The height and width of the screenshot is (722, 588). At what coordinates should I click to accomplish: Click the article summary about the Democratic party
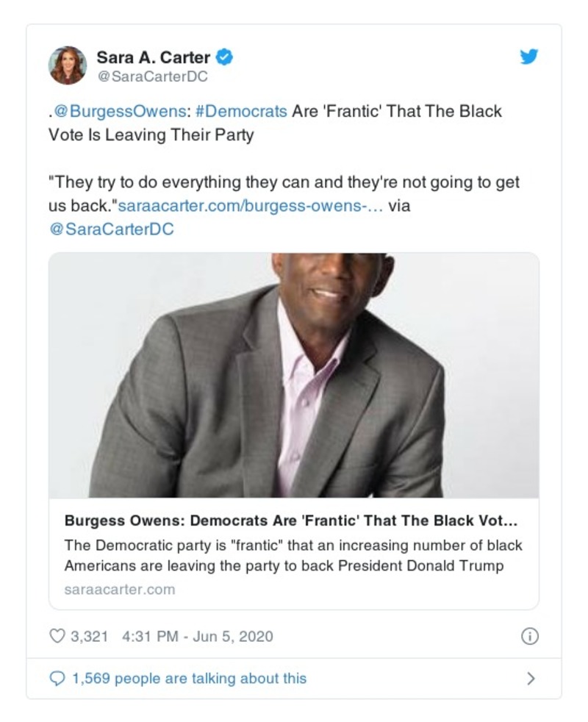click(293, 556)
